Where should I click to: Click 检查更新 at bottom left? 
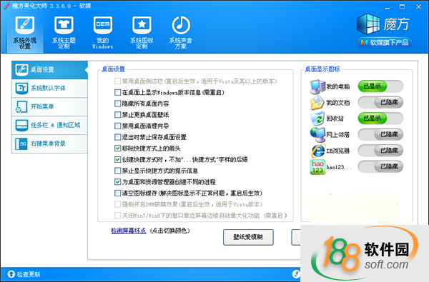click(24, 274)
